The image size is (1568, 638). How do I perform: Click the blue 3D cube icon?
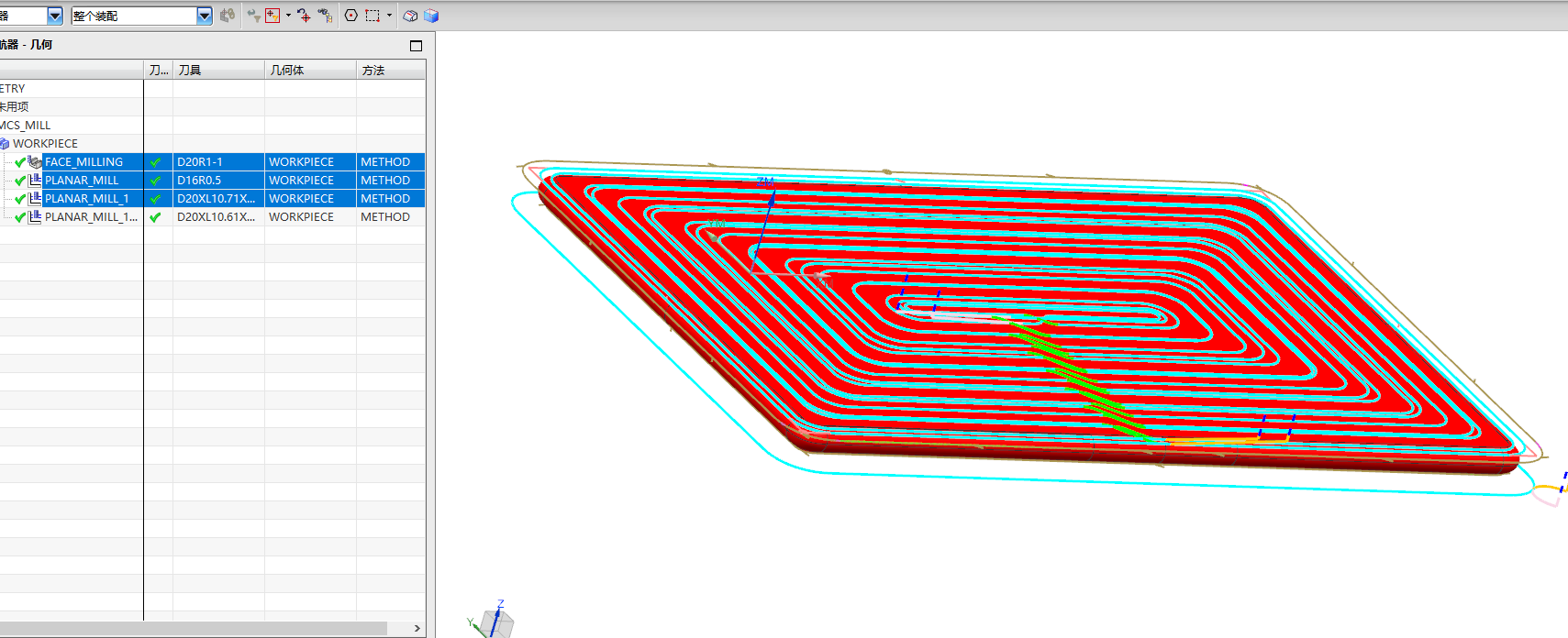tap(431, 16)
